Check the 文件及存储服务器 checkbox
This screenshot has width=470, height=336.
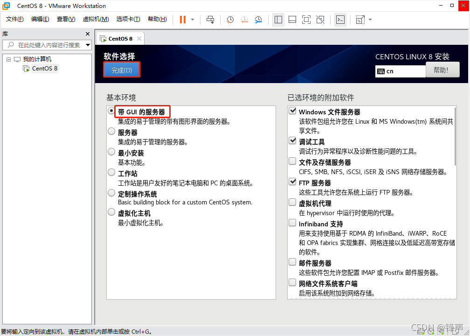coord(292,161)
